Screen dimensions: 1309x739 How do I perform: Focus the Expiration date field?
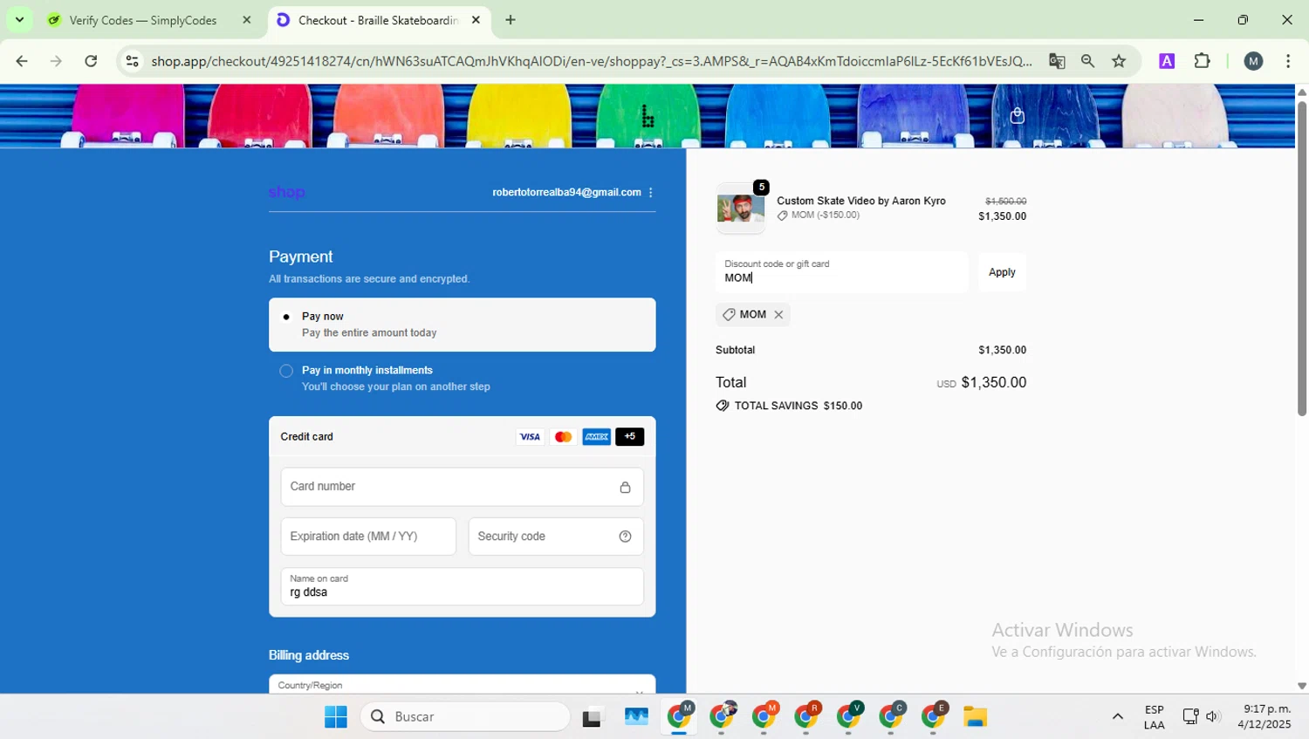click(368, 537)
